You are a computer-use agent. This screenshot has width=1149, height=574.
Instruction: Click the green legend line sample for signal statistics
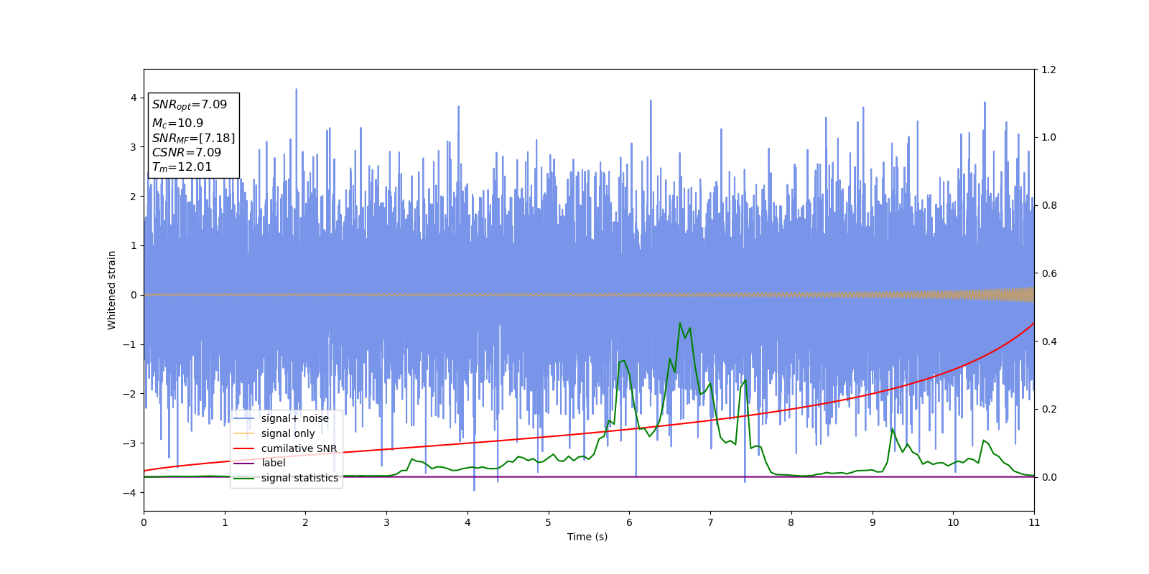click(244, 479)
